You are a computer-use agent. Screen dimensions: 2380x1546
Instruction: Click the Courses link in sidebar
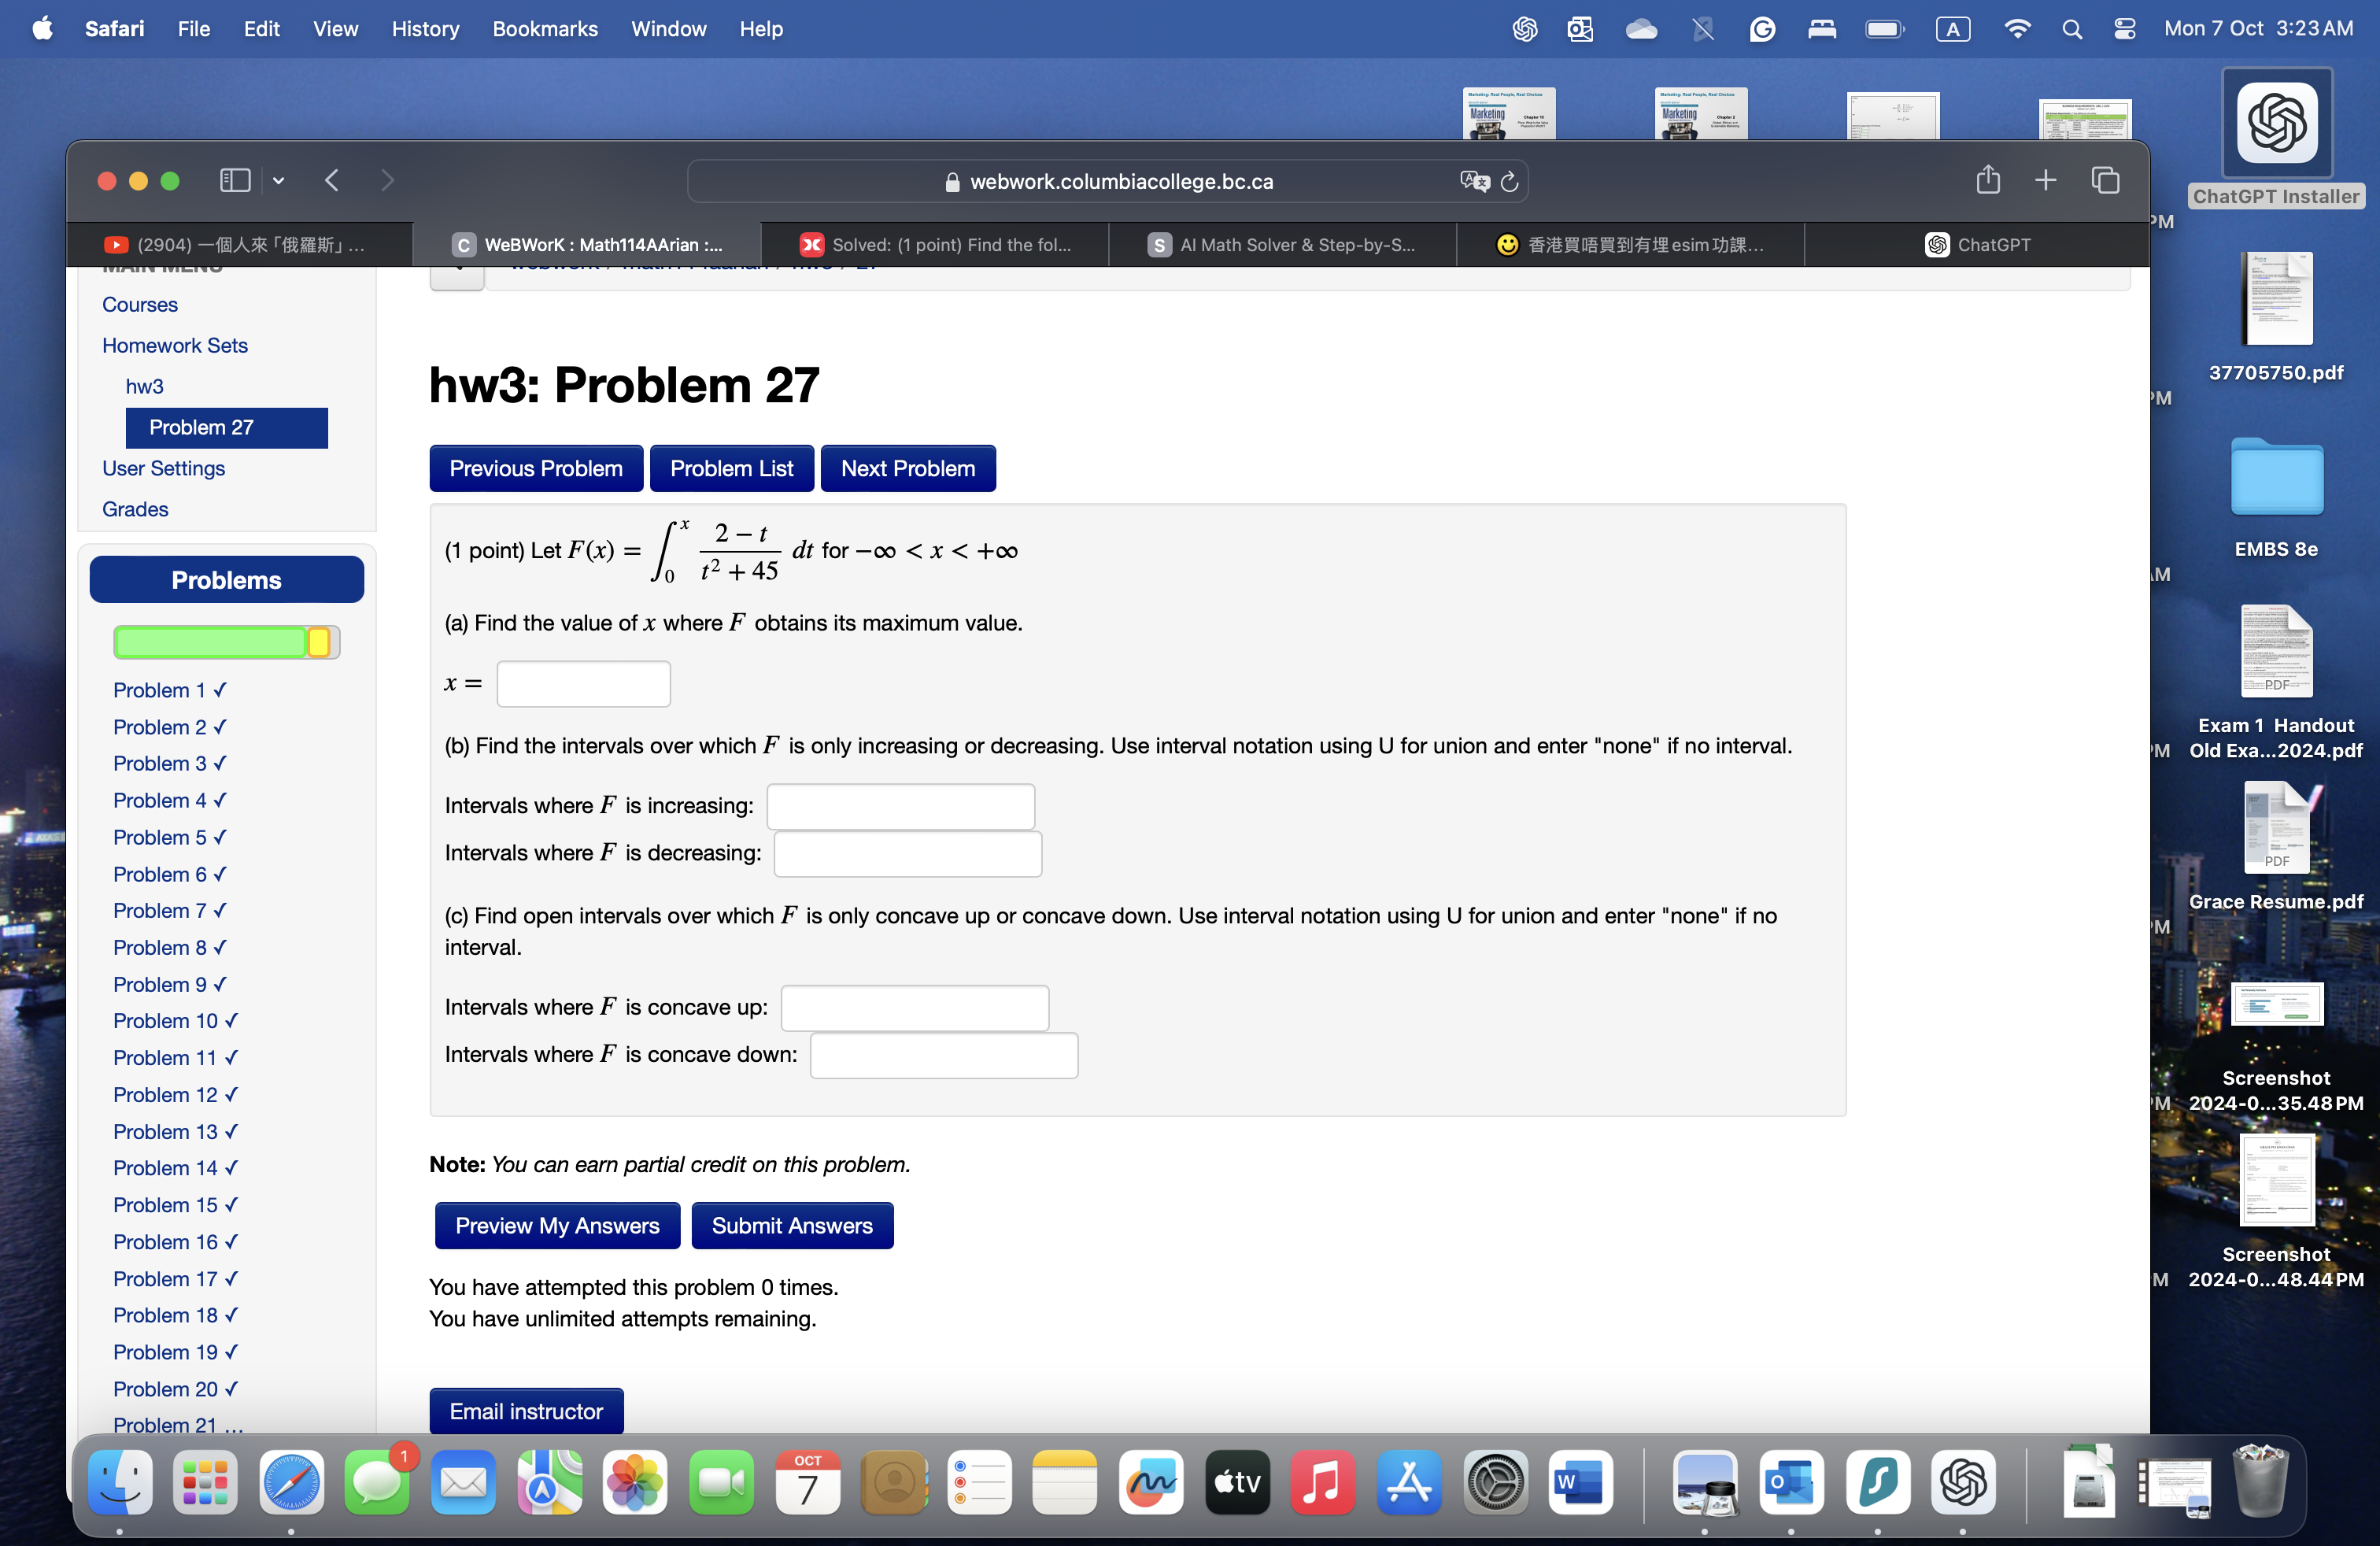139,304
